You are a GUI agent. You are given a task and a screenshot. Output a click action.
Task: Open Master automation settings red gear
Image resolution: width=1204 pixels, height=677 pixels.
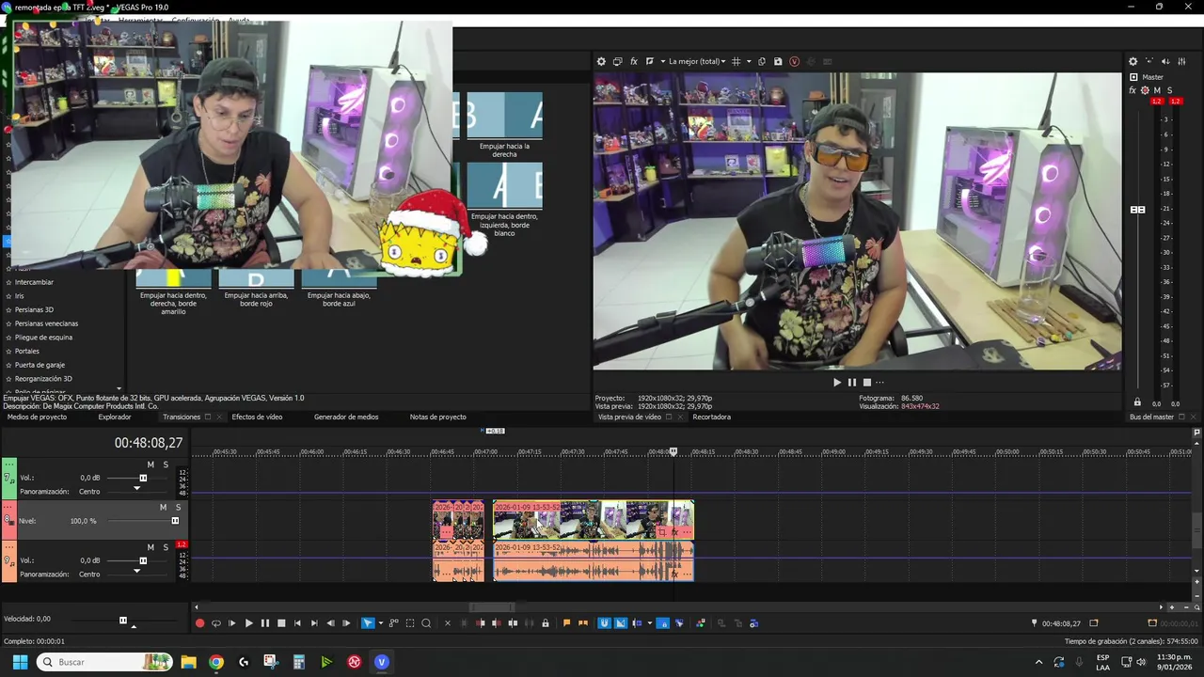tap(1145, 90)
